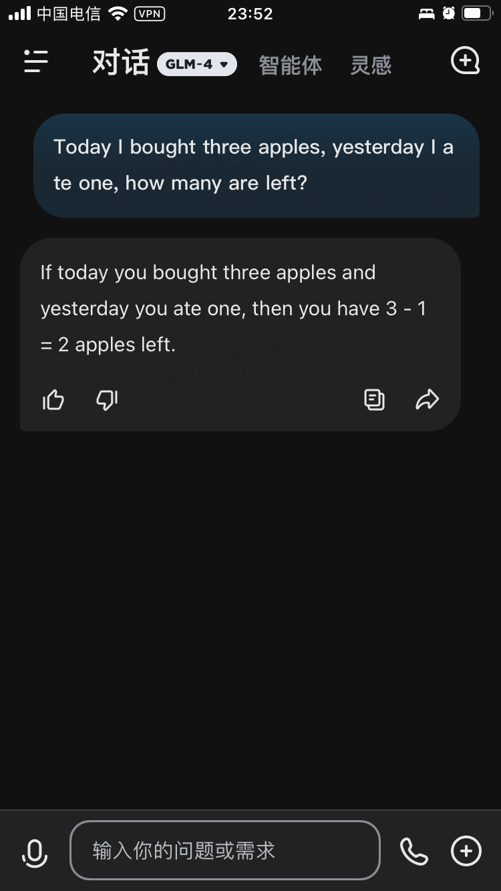501x891 pixels.
Task: Start a new chat conversation
Action: click(466, 61)
